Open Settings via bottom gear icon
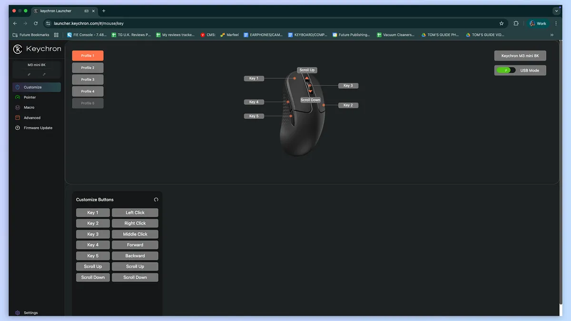This screenshot has height=321, width=571. click(x=18, y=313)
